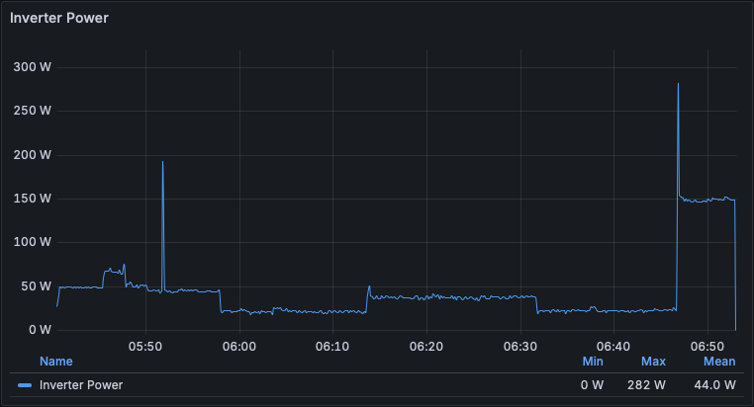Click the 44.0 W mean value in legend
This screenshot has height=407, width=754.
(x=715, y=385)
